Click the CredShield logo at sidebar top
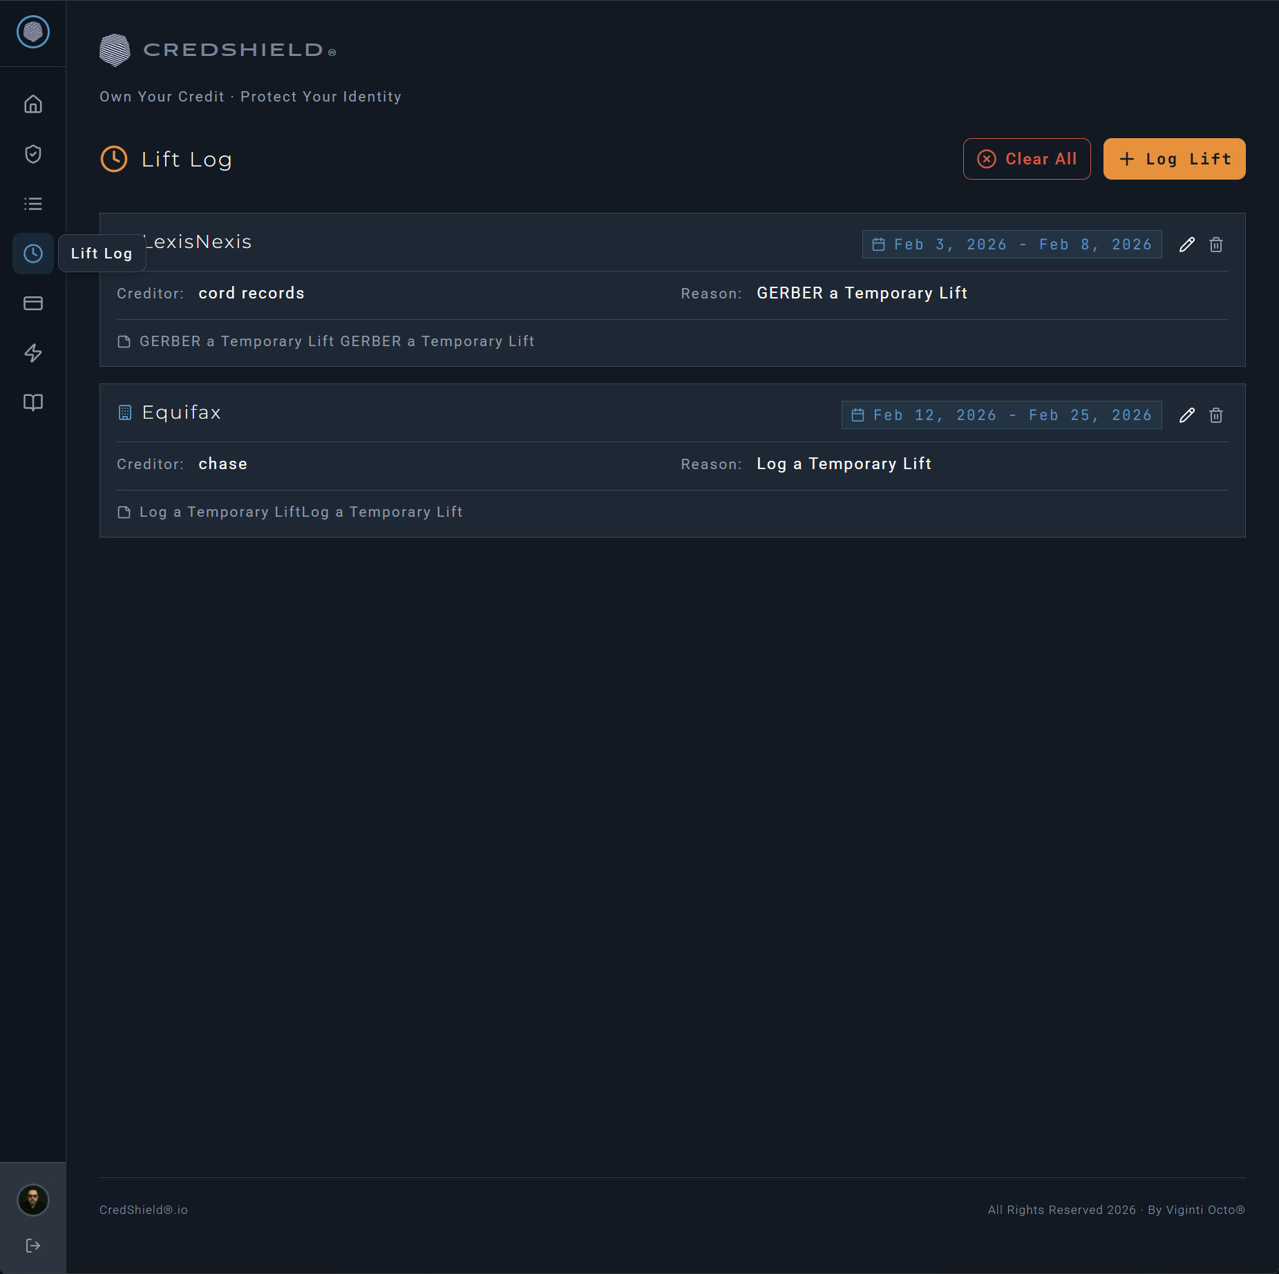 pyautogui.click(x=33, y=32)
